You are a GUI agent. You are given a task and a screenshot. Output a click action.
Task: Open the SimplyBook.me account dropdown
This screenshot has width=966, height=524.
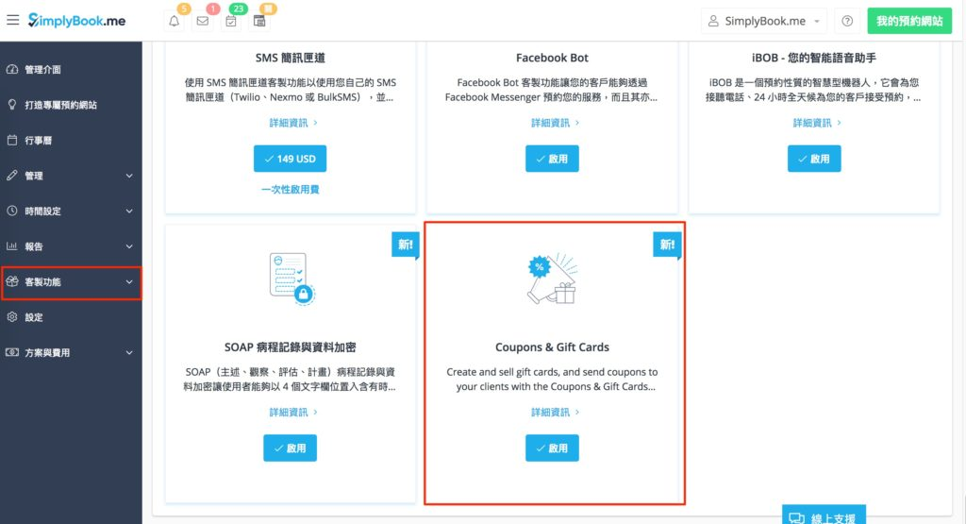(763, 21)
